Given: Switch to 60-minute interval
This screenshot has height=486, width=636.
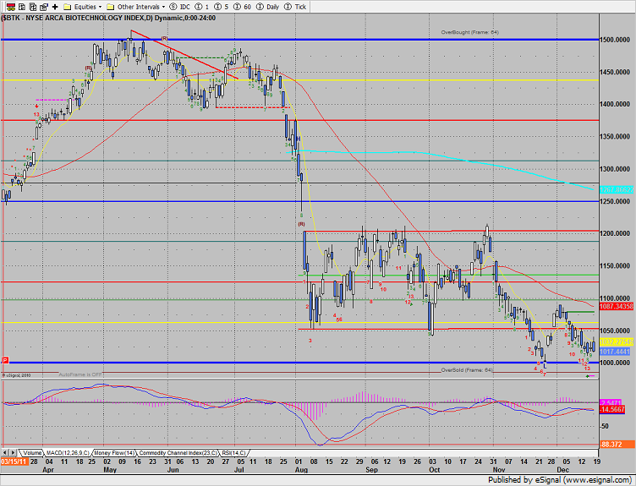Looking at the screenshot, I should (242, 7).
